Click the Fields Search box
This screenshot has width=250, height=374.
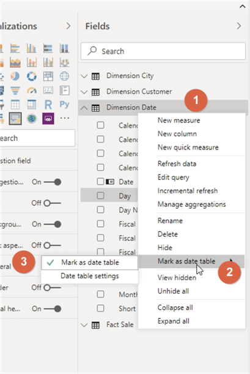click(x=163, y=51)
